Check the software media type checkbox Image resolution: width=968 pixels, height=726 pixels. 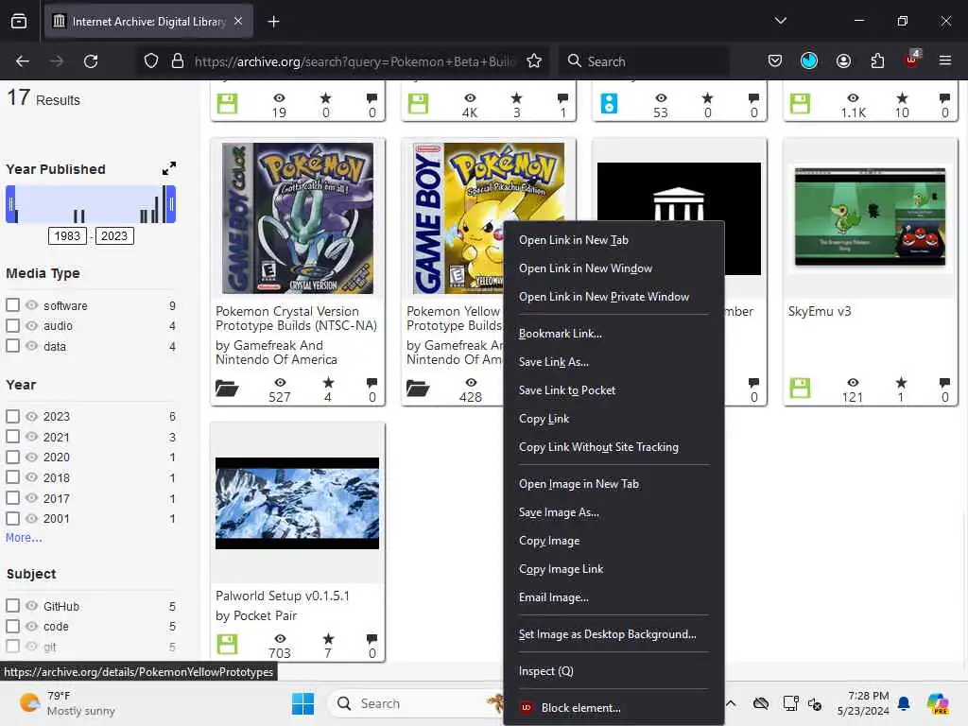click(x=12, y=305)
